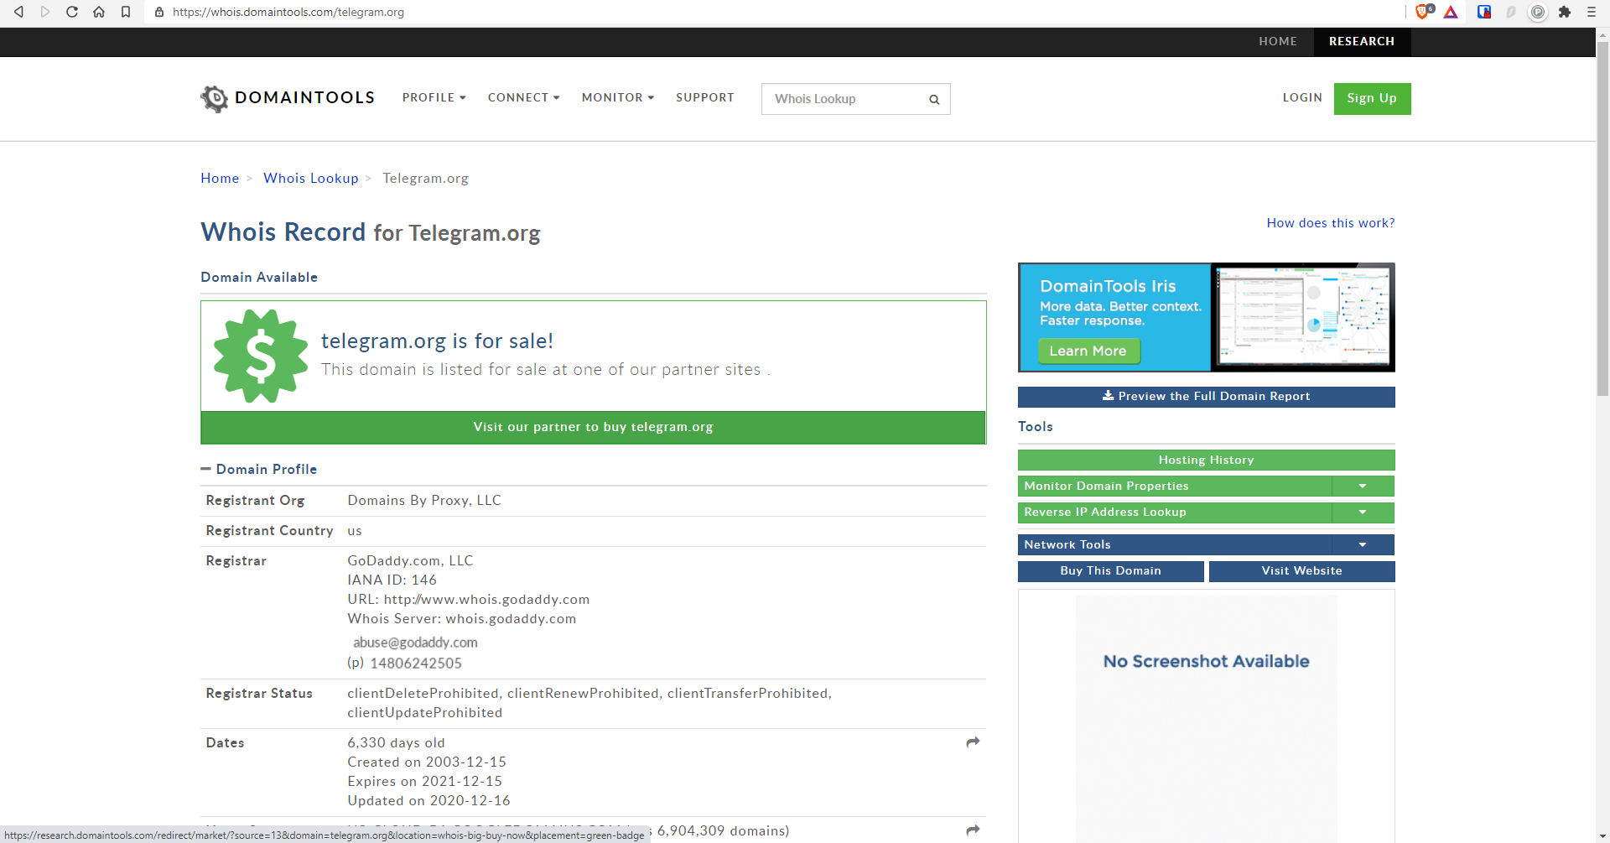
Task: Expand the Network Tools dropdown arrow
Action: click(x=1363, y=545)
